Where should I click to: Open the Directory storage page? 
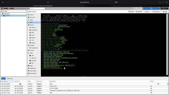(x=34, y=61)
